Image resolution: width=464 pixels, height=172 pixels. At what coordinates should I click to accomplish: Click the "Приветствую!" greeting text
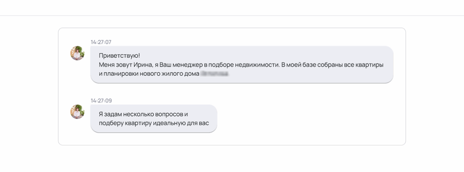point(120,55)
